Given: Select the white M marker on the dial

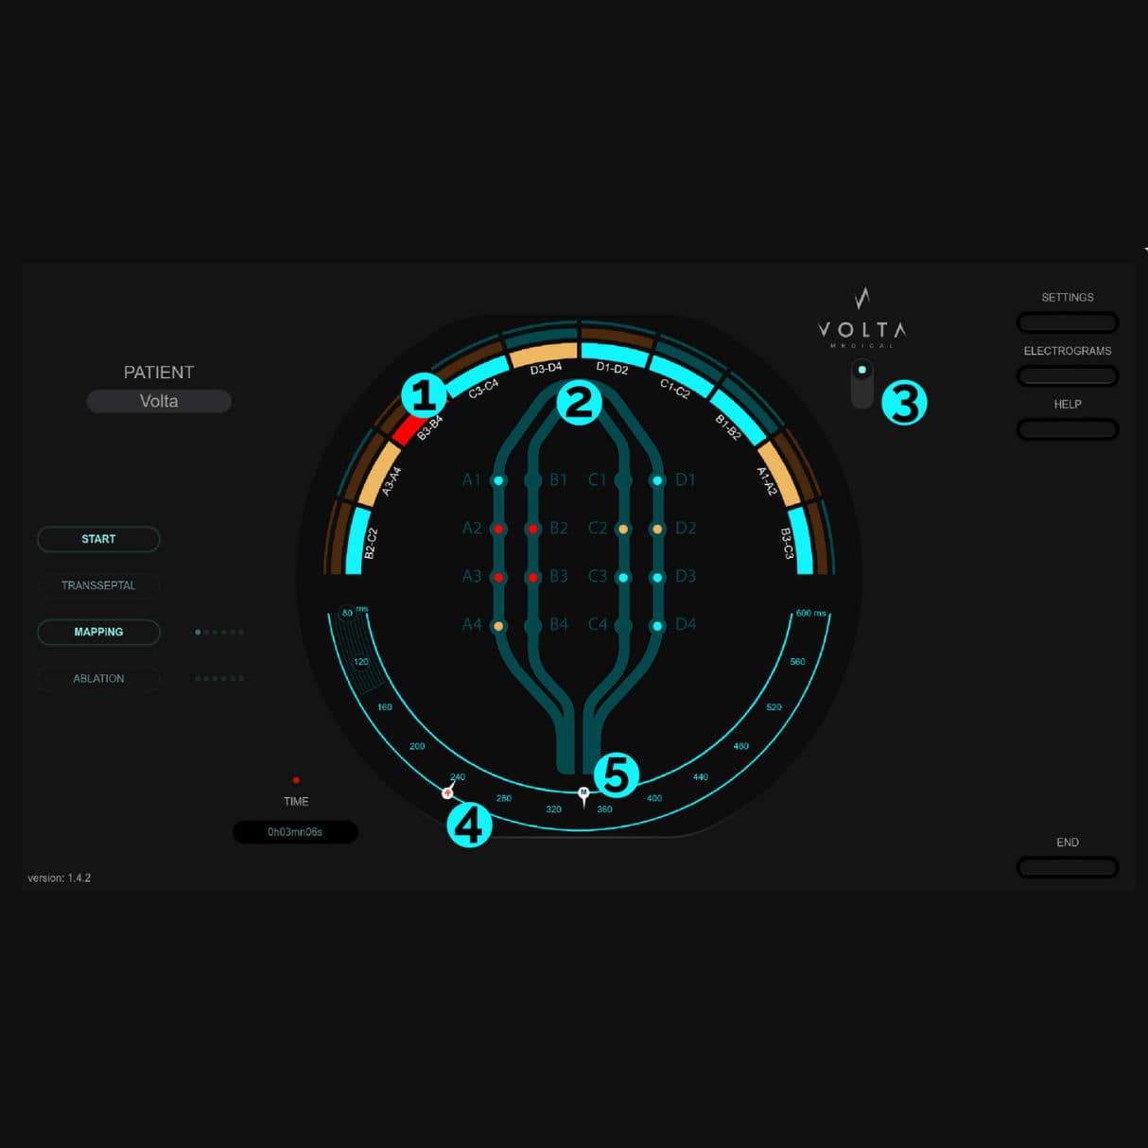Looking at the screenshot, I should tap(583, 791).
